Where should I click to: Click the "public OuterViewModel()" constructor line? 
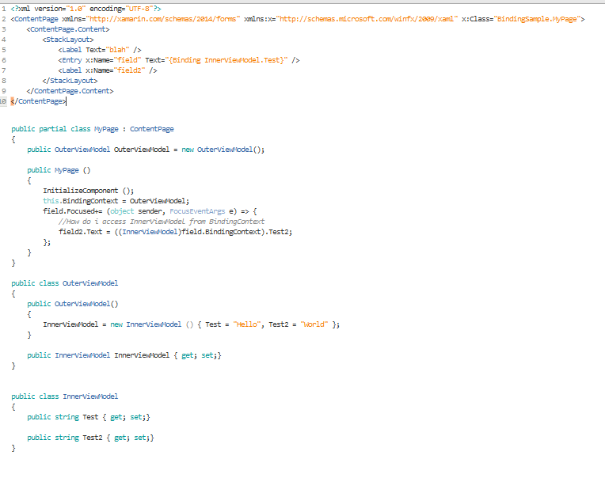click(73, 304)
